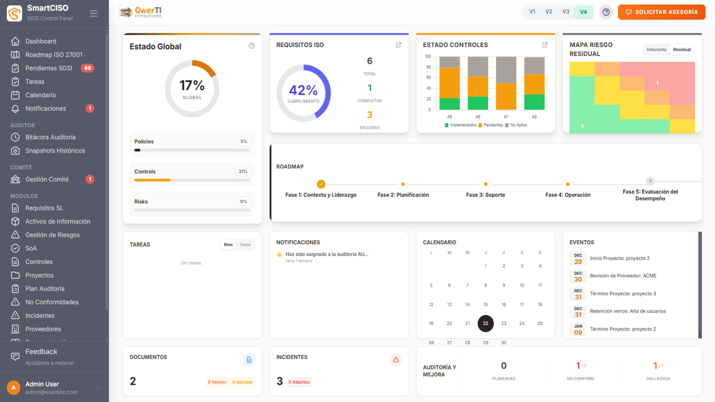Open Requisitos ISO external link icon
The image size is (715, 402).
click(x=398, y=45)
